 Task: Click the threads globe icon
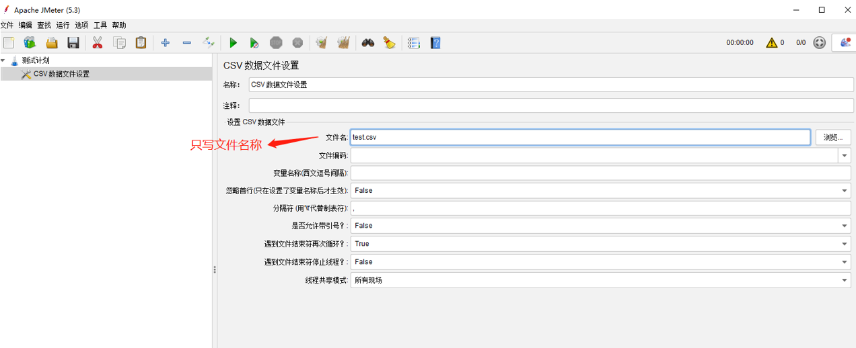tap(819, 42)
